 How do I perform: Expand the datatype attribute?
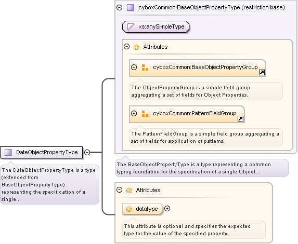click(167, 209)
